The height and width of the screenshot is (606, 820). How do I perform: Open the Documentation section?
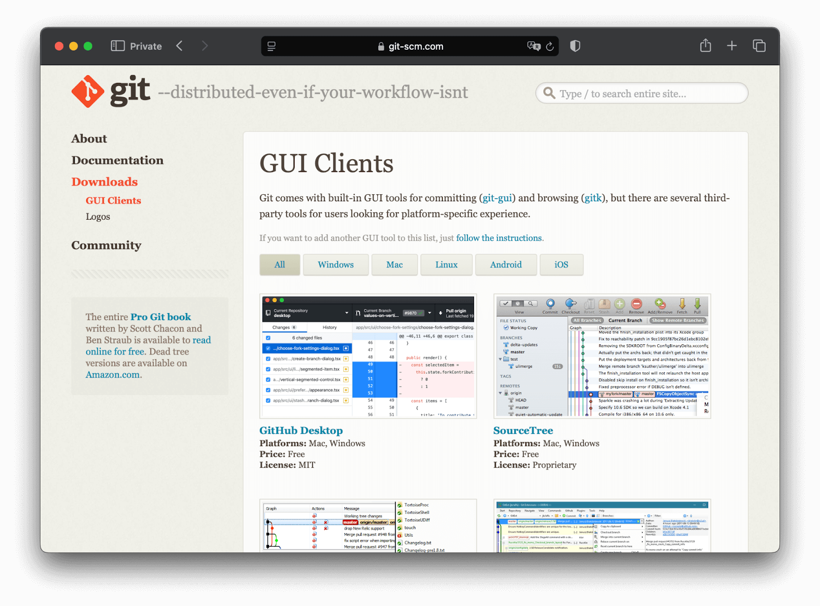click(117, 160)
